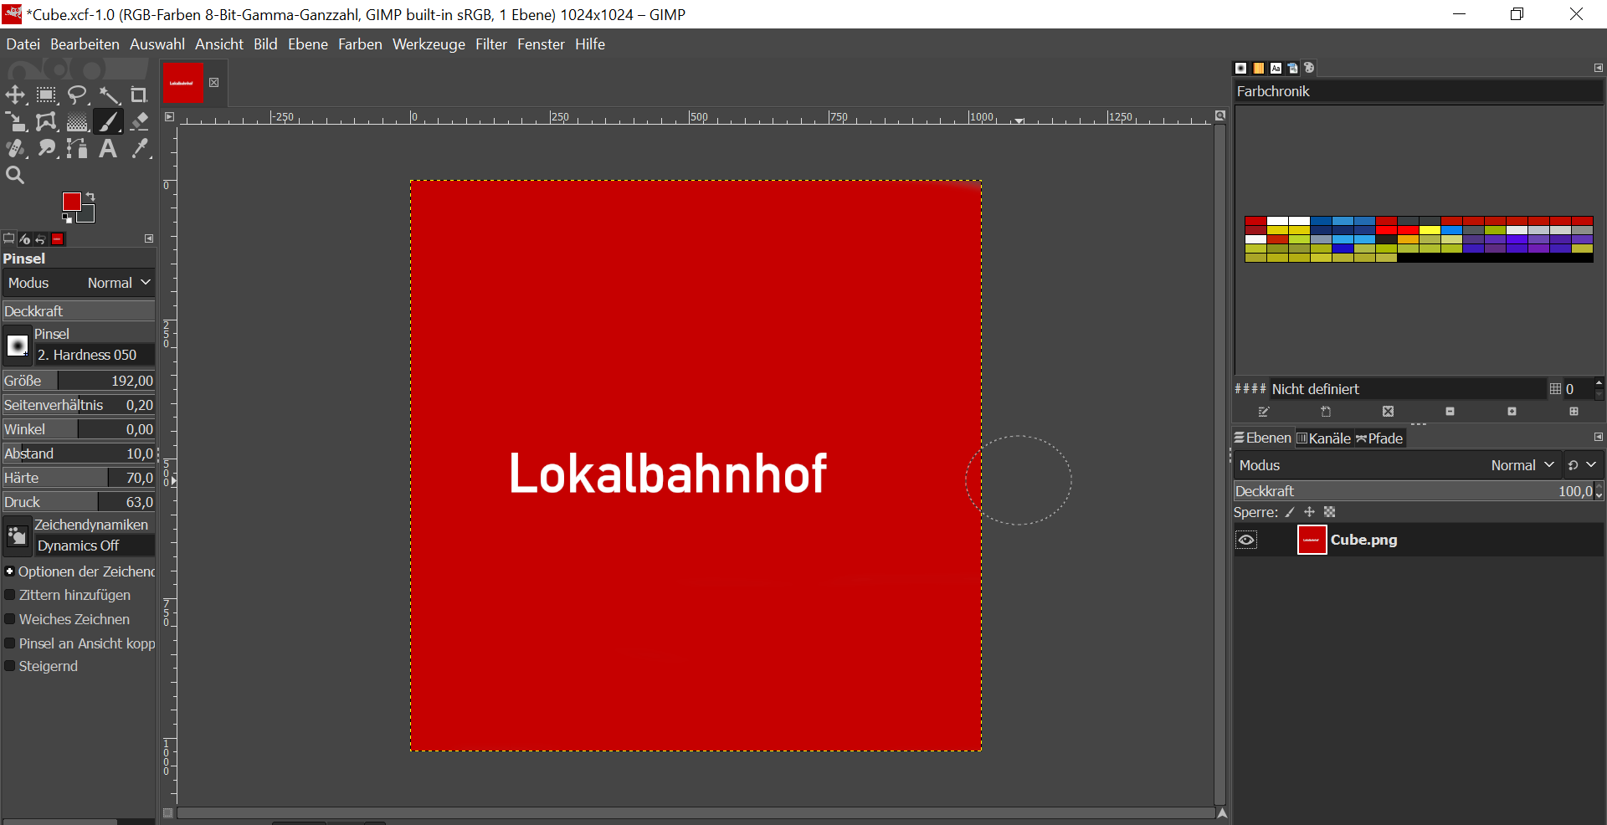1607x825 pixels.
Task: Switch to the Images tab with red thumbnail
Action: point(58,238)
